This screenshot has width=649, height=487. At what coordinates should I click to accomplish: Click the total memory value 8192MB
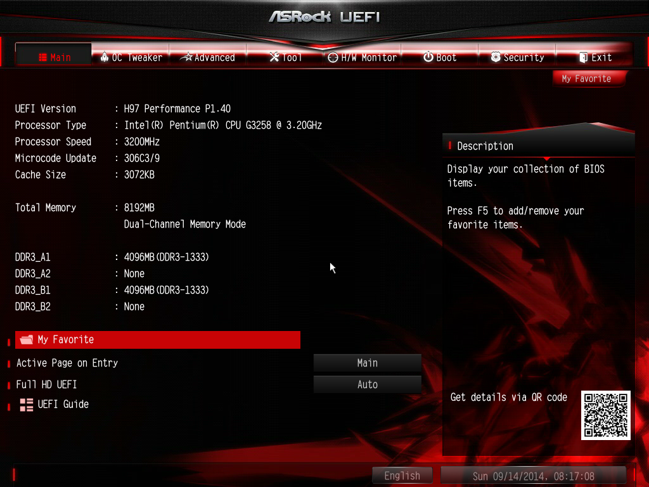point(139,207)
